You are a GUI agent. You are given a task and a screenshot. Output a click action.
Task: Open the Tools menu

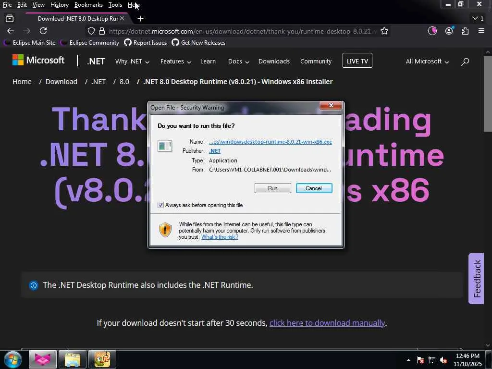pos(115,5)
